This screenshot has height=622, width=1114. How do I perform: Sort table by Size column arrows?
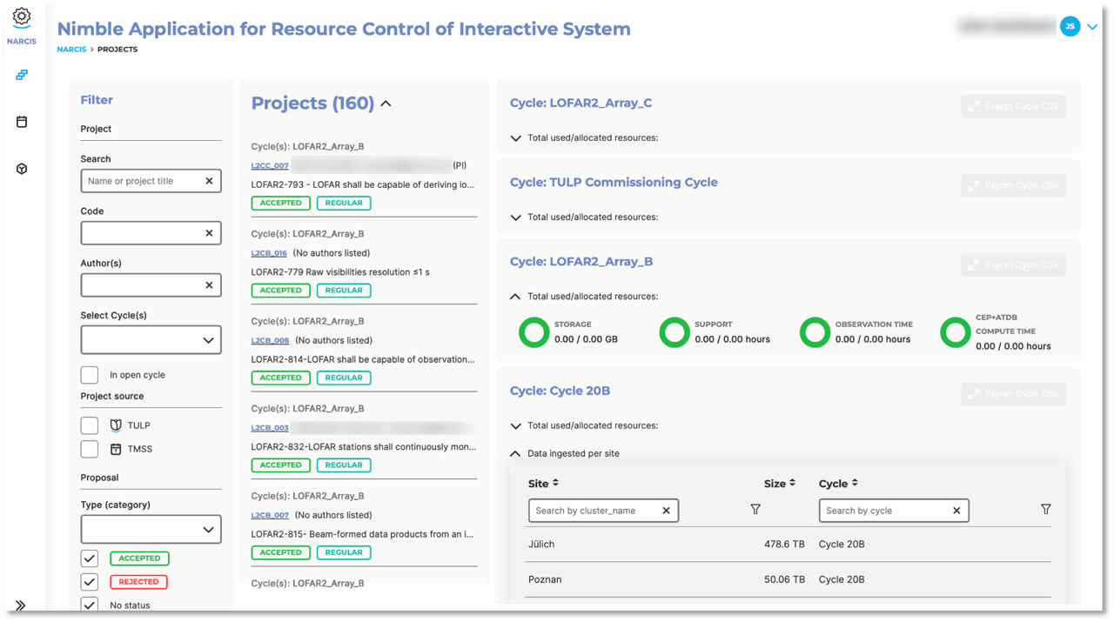pos(792,483)
